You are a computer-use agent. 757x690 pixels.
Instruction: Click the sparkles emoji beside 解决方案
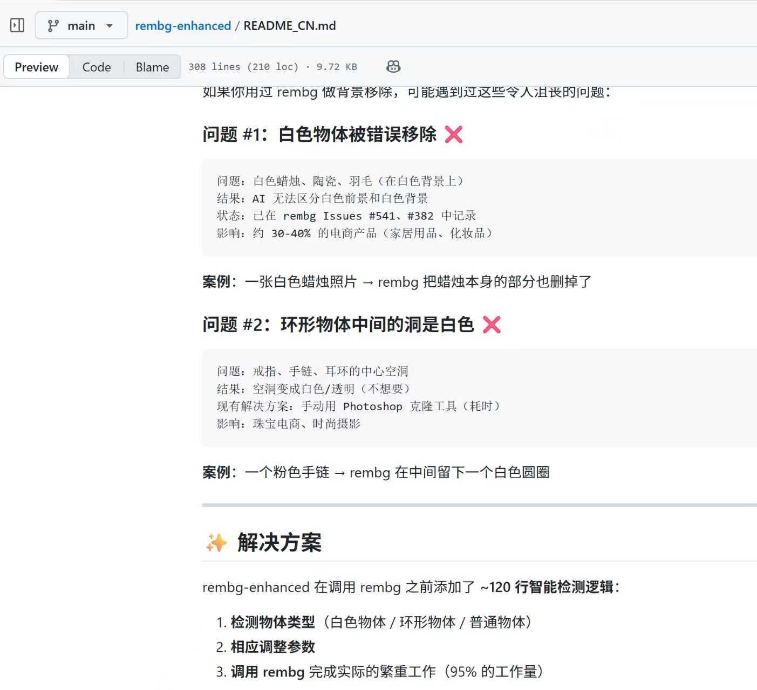click(216, 542)
